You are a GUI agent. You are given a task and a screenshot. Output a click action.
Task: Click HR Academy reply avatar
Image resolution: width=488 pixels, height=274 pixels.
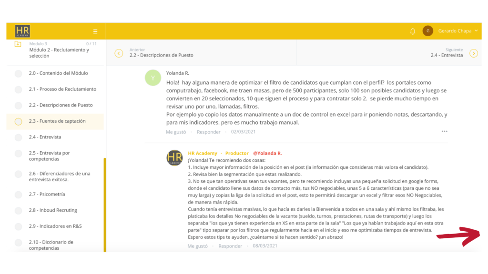point(174,158)
